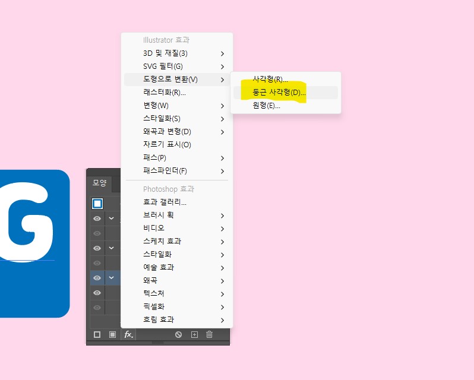
Task: Choose 래스터화(R)... effect
Action: pos(177,93)
